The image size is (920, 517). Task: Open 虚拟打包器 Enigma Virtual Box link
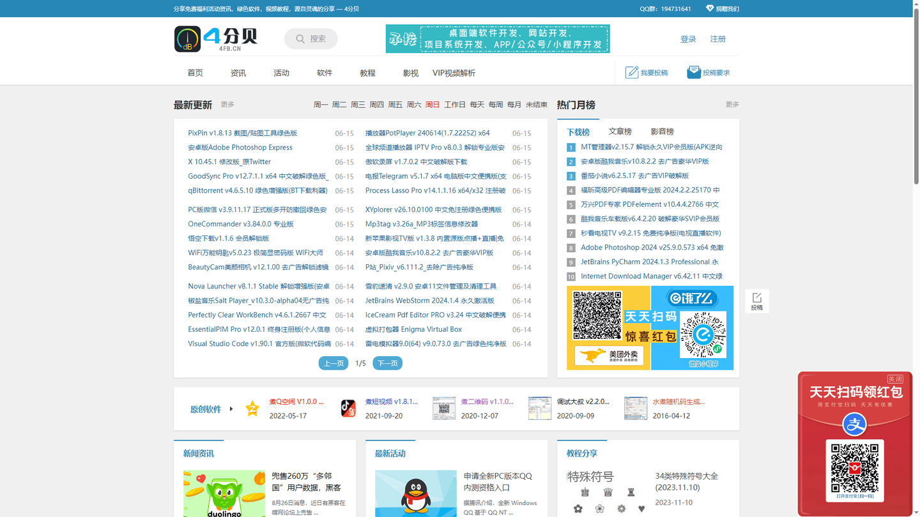pos(413,329)
